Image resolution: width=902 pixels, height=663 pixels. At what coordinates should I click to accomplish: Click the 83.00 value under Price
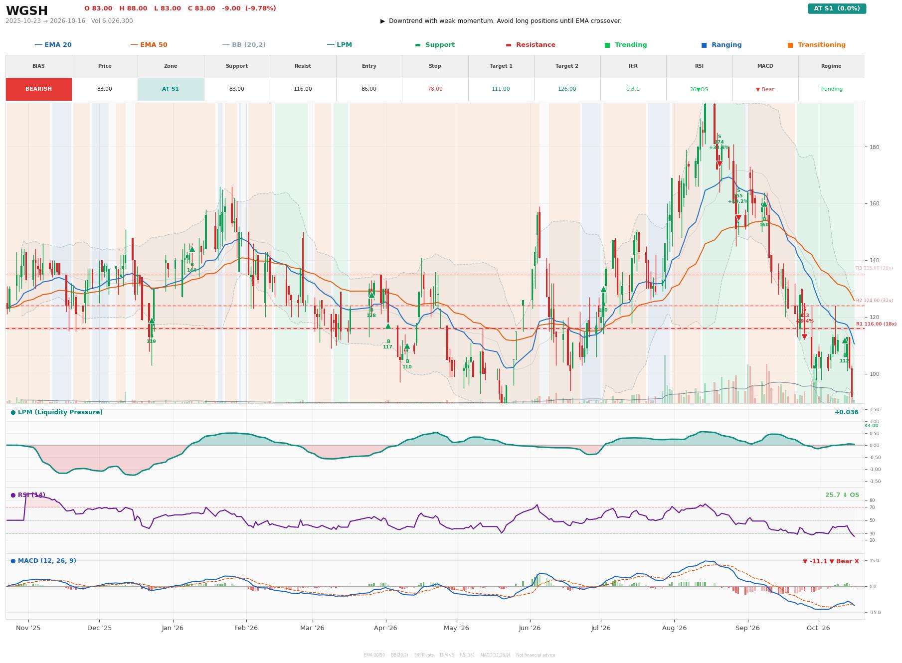[105, 89]
